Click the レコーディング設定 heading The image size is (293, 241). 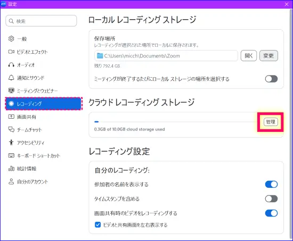pos(119,152)
